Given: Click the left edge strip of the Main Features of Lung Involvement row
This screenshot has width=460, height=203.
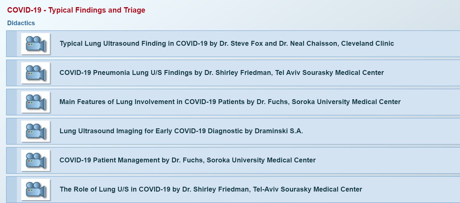Looking at the screenshot, I should point(12,102).
